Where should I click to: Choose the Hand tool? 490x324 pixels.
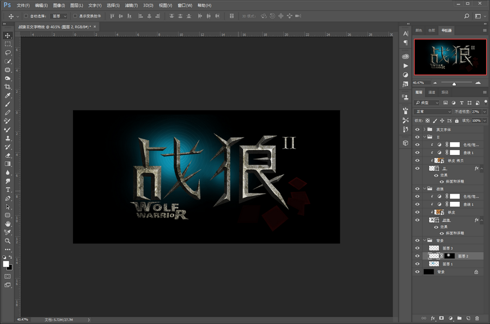8,223
